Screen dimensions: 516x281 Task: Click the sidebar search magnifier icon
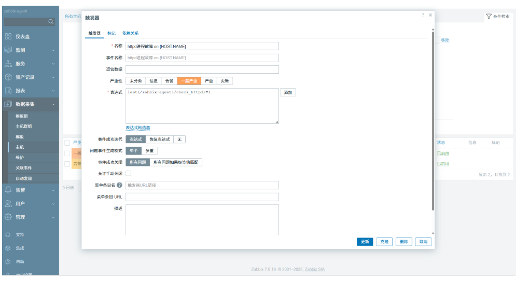tap(51, 22)
